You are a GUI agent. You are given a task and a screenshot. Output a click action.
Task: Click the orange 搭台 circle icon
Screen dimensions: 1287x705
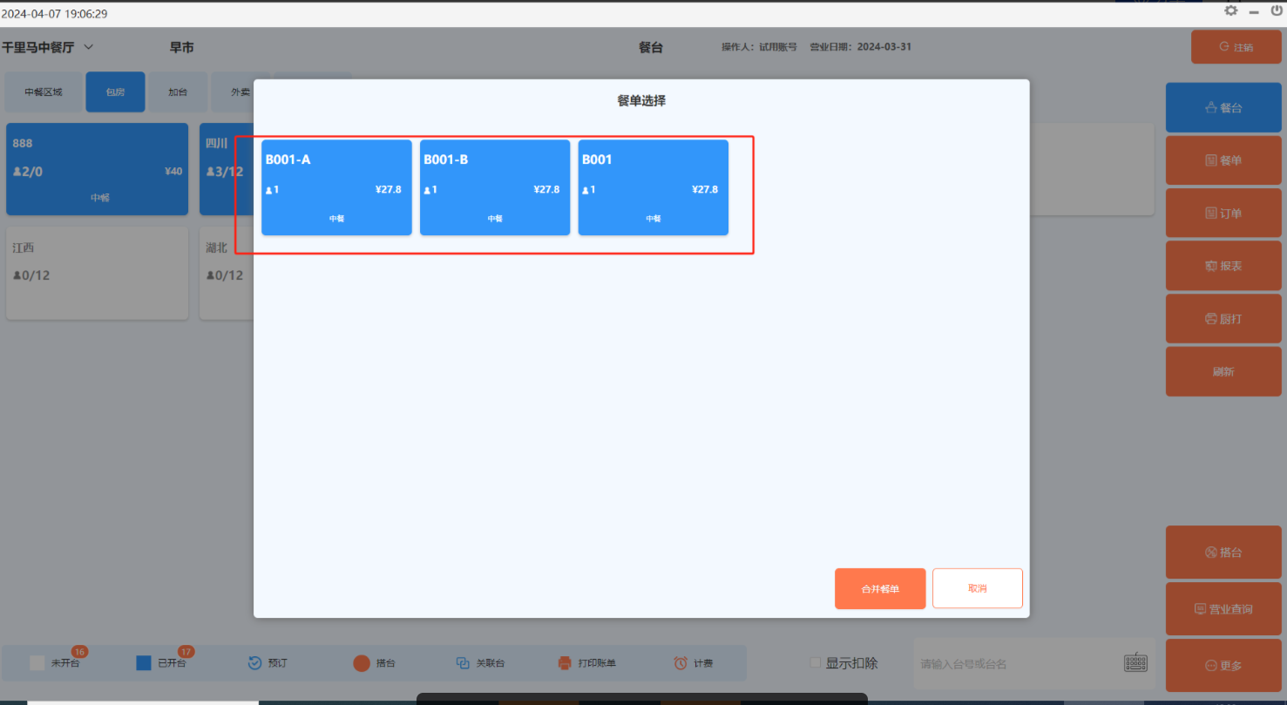362,663
